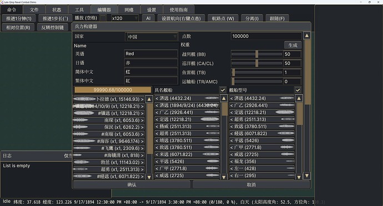This screenshot has height=206, width=383.
Task: Click the 分离(I) button
Action: 252,18
